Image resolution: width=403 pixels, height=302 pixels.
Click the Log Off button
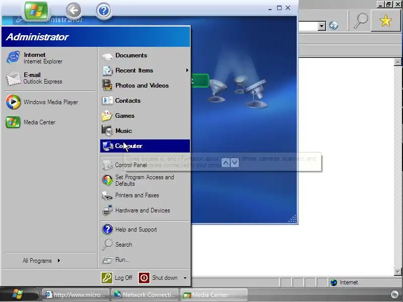click(117, 278)
